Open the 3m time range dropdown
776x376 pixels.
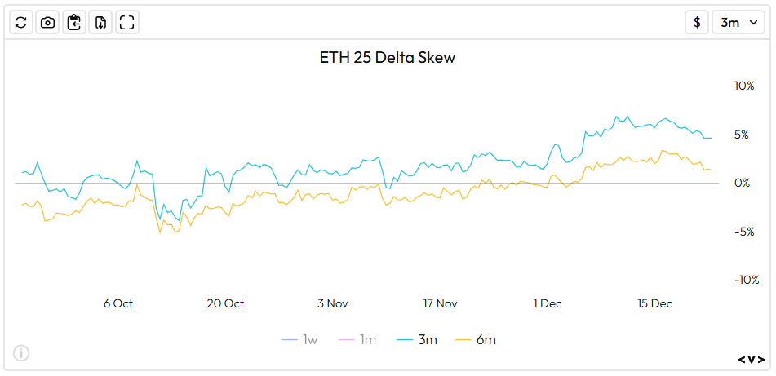pyautogui.click(x=738, y=23)
